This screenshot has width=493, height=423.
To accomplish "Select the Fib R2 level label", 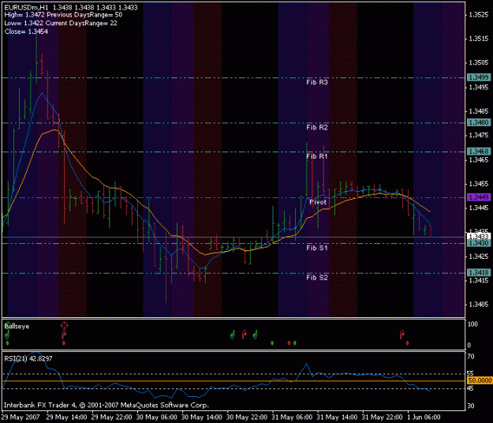I will 317,127.
